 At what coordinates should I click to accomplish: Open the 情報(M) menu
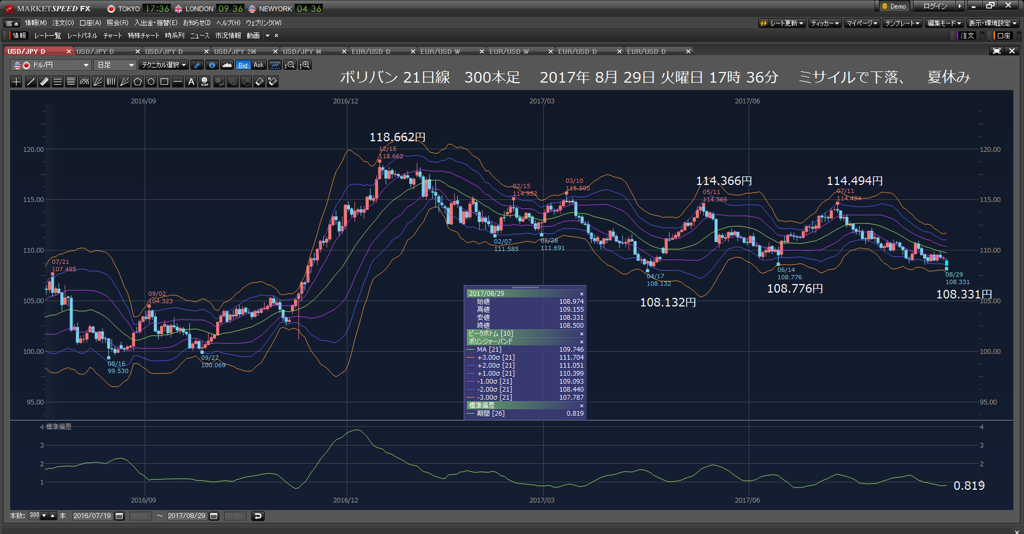[x=36, y=23]
